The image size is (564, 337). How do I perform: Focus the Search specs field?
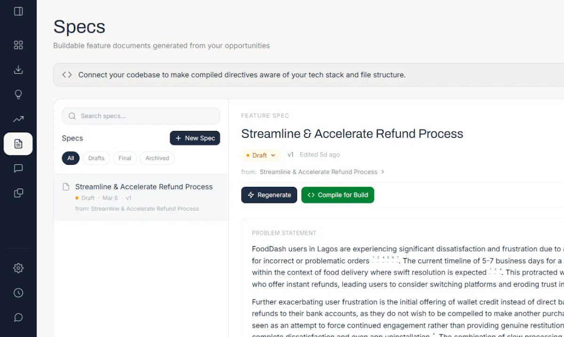click(141, 116)
